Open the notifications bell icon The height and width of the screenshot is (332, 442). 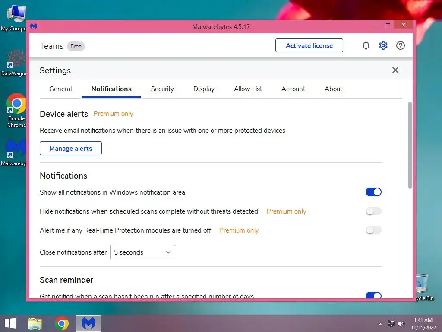click(x=366, y=45)
